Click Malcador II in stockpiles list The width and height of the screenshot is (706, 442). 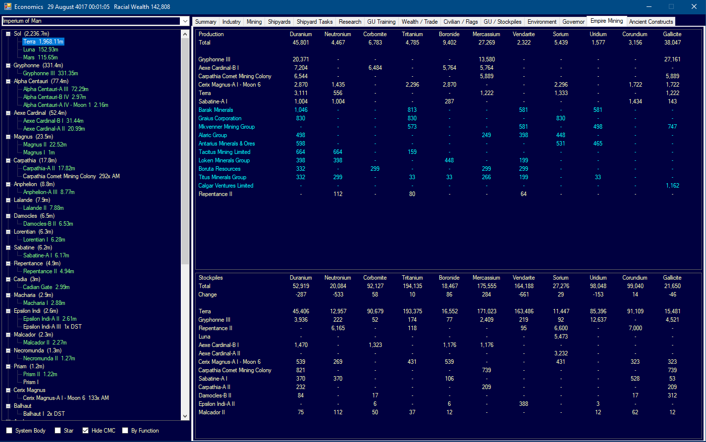(212, 412)
